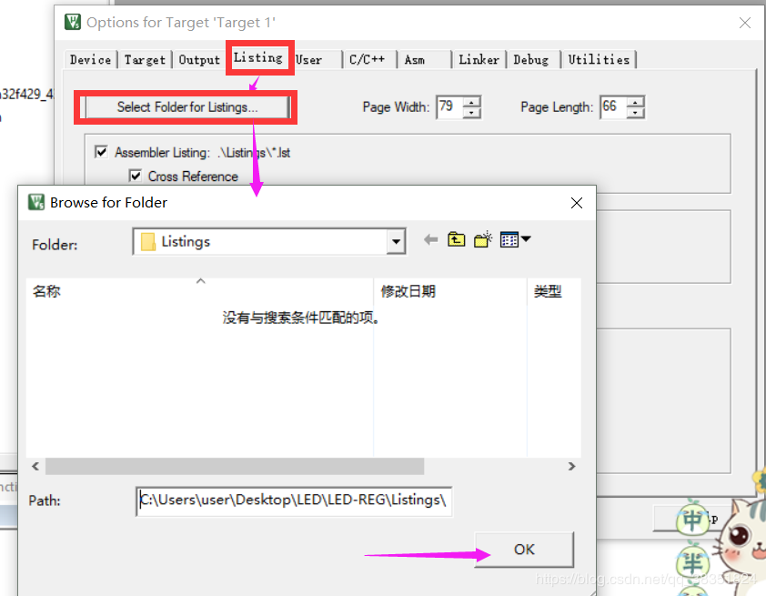The image size is (766, 596).
Task: Switch to the Linker tab
Action: click(479, 60)
